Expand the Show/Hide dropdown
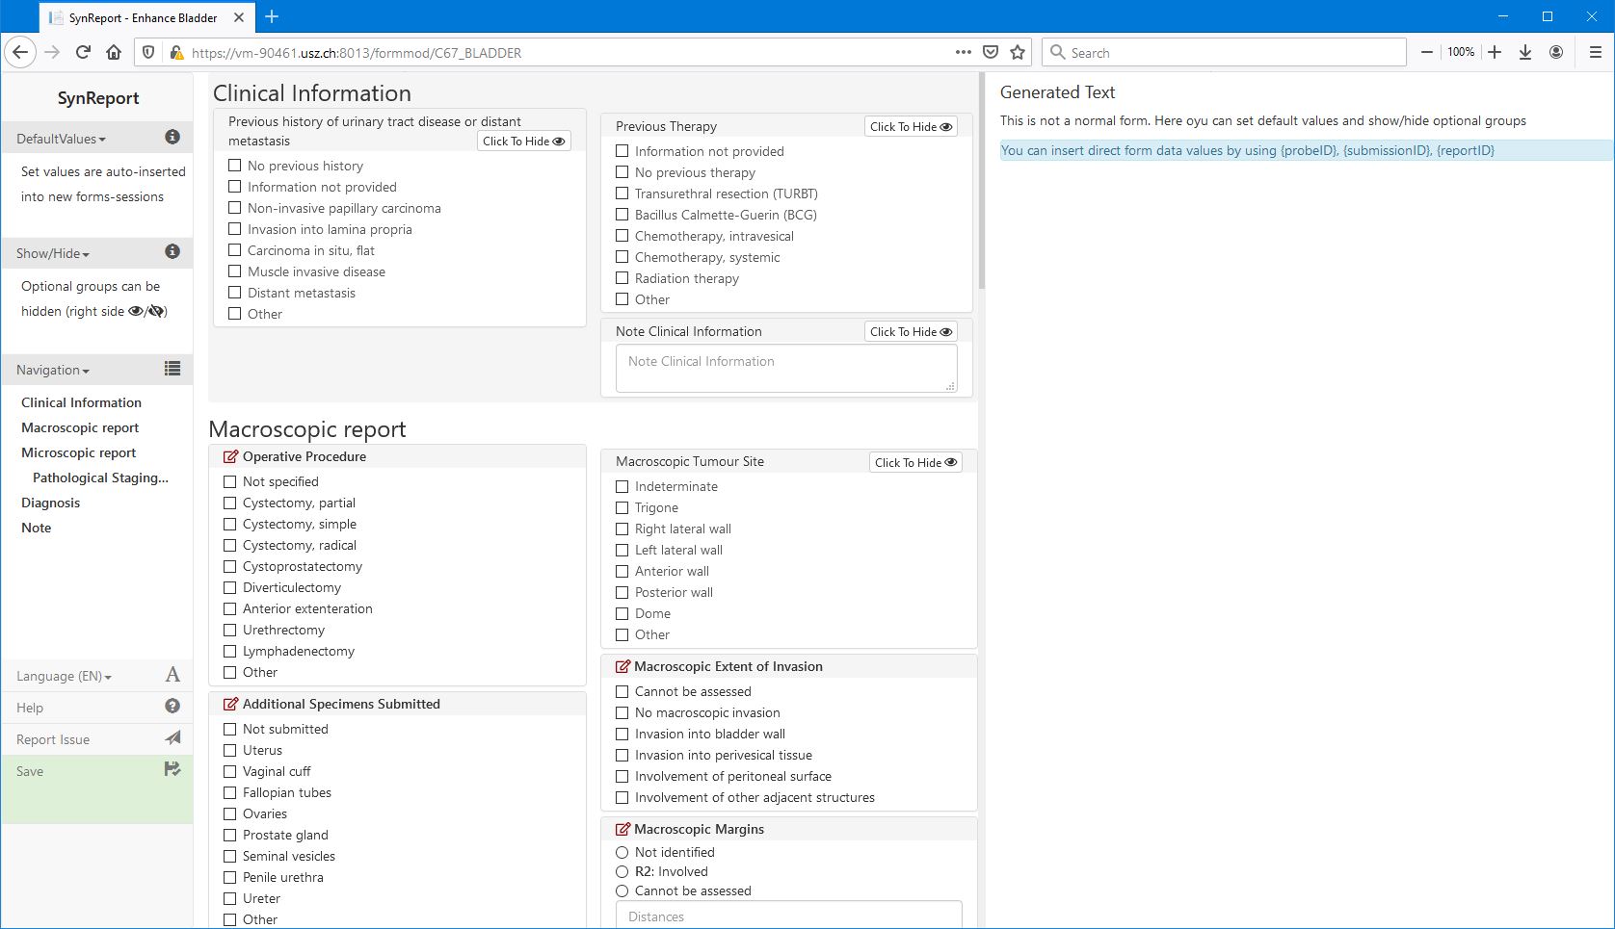1615x929 pixels. 51,252
